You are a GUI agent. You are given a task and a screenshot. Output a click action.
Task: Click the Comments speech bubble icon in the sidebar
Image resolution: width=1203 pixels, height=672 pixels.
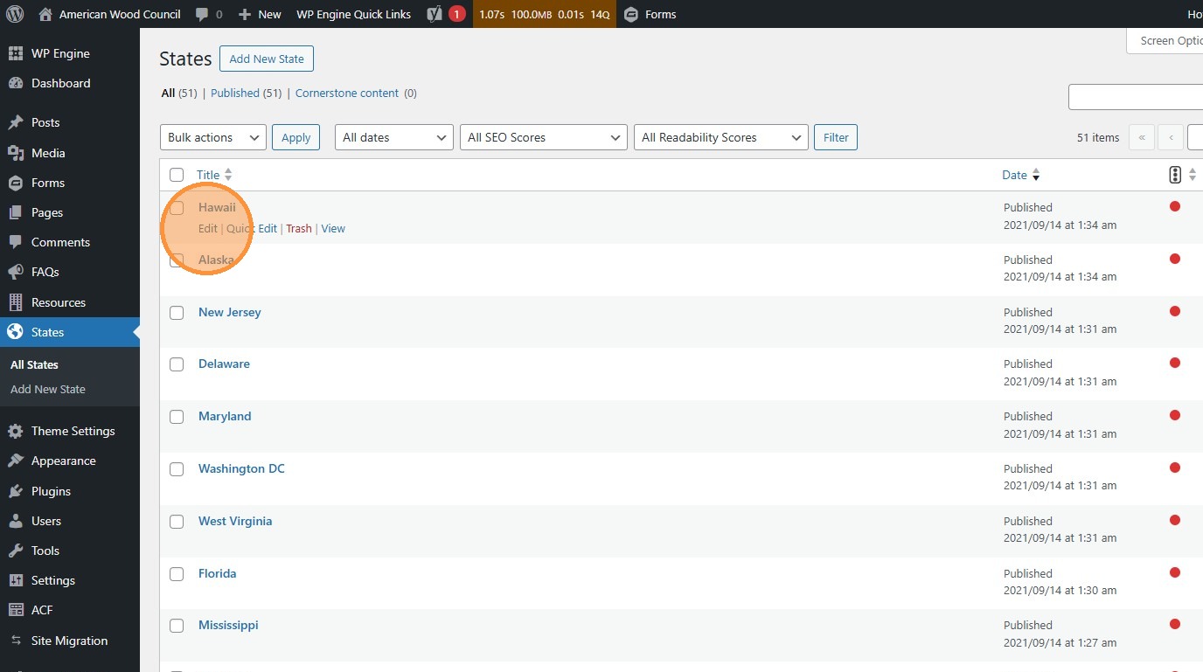pos(16,242)
